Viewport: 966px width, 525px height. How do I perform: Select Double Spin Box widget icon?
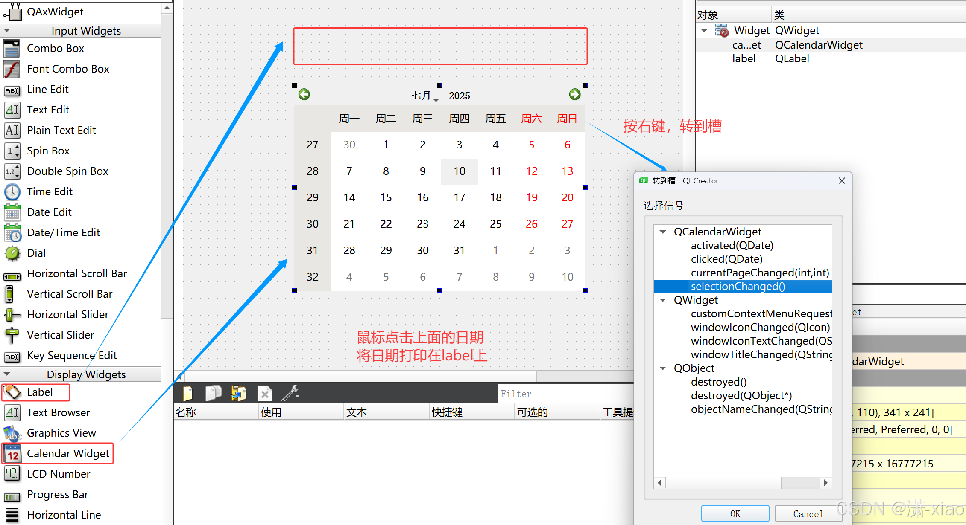coord(12,171)
